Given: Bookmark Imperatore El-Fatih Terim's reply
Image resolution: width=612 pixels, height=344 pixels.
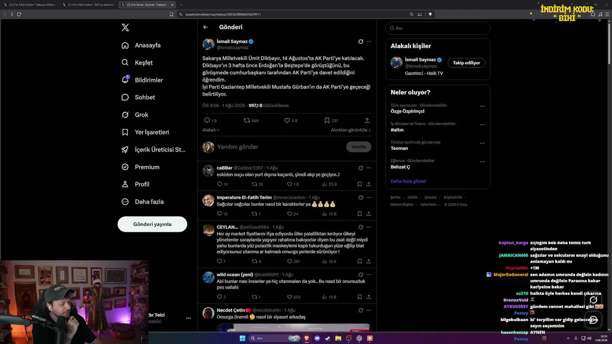Looking at the screenshot, I should point(360,214).
